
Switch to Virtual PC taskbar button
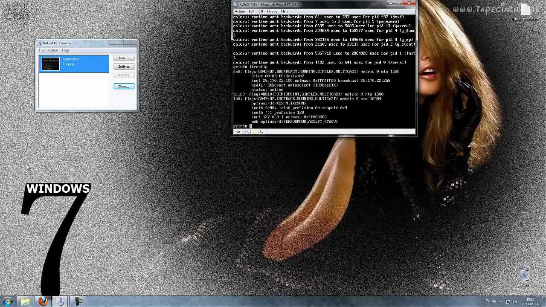point(60,301)
